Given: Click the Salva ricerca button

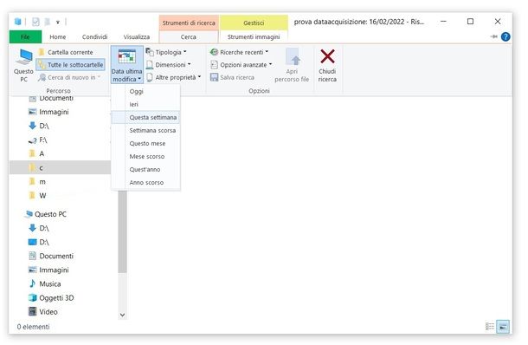Looking at the screenshot, I should point(232,77).
